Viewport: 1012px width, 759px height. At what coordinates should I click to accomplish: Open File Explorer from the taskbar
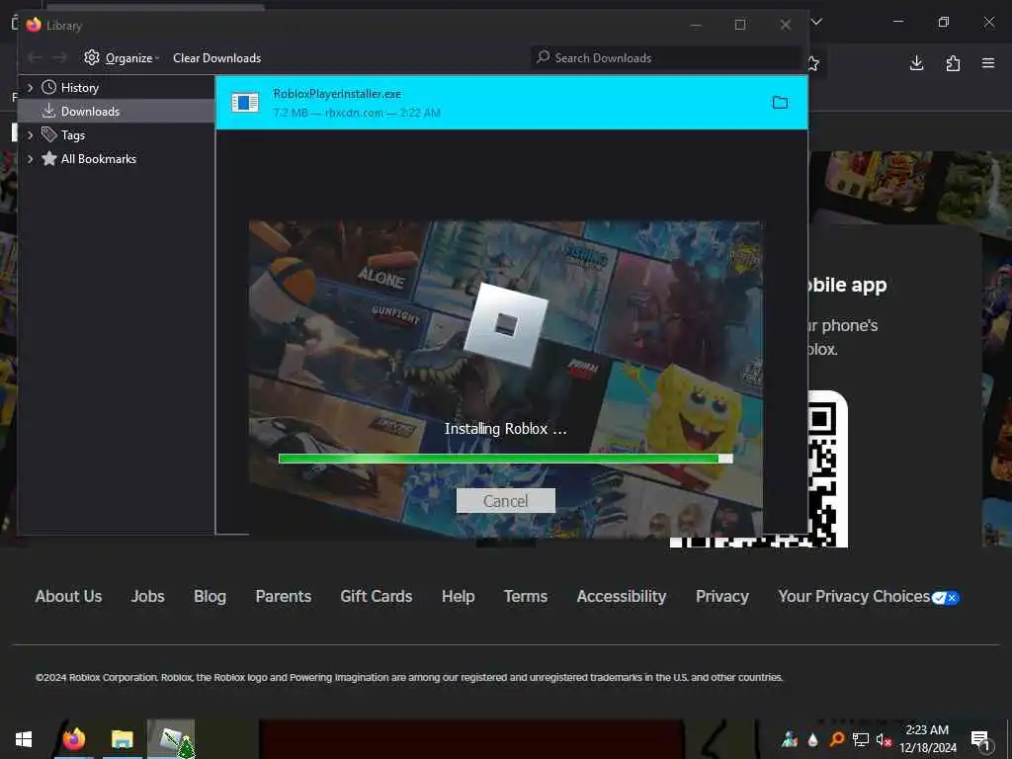[122, 739]
